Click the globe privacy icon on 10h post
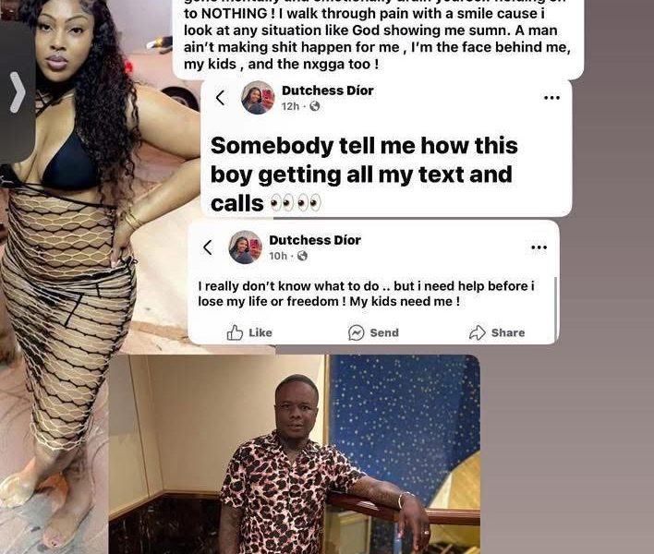This screenshot has height=554, width=654. (x=302, y=256)
